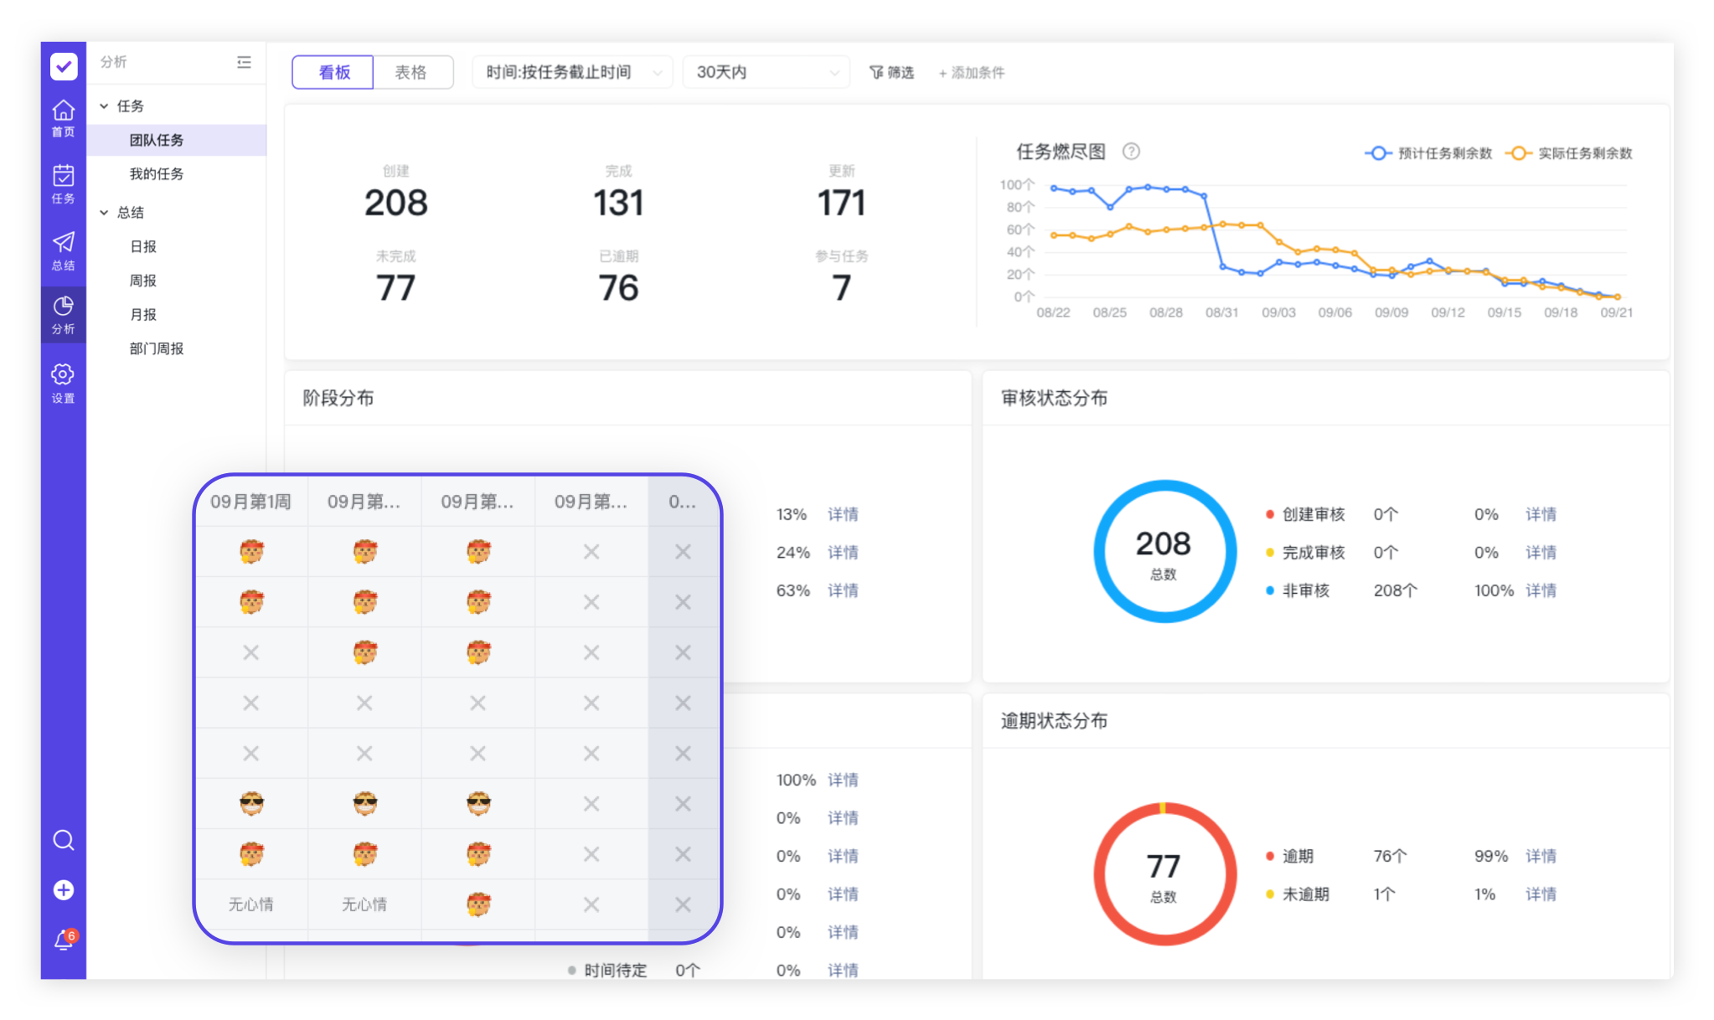The width and height of the screenshot is (1714, 1020).
Task: Select 我的任务 in the sidebar
Action: (x=157, y=174)
